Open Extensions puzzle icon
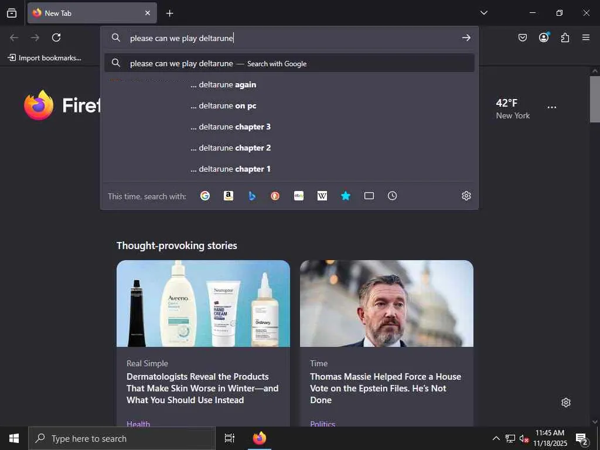Image resolution: width=600 pixels, height=450 pixels. 565,37
